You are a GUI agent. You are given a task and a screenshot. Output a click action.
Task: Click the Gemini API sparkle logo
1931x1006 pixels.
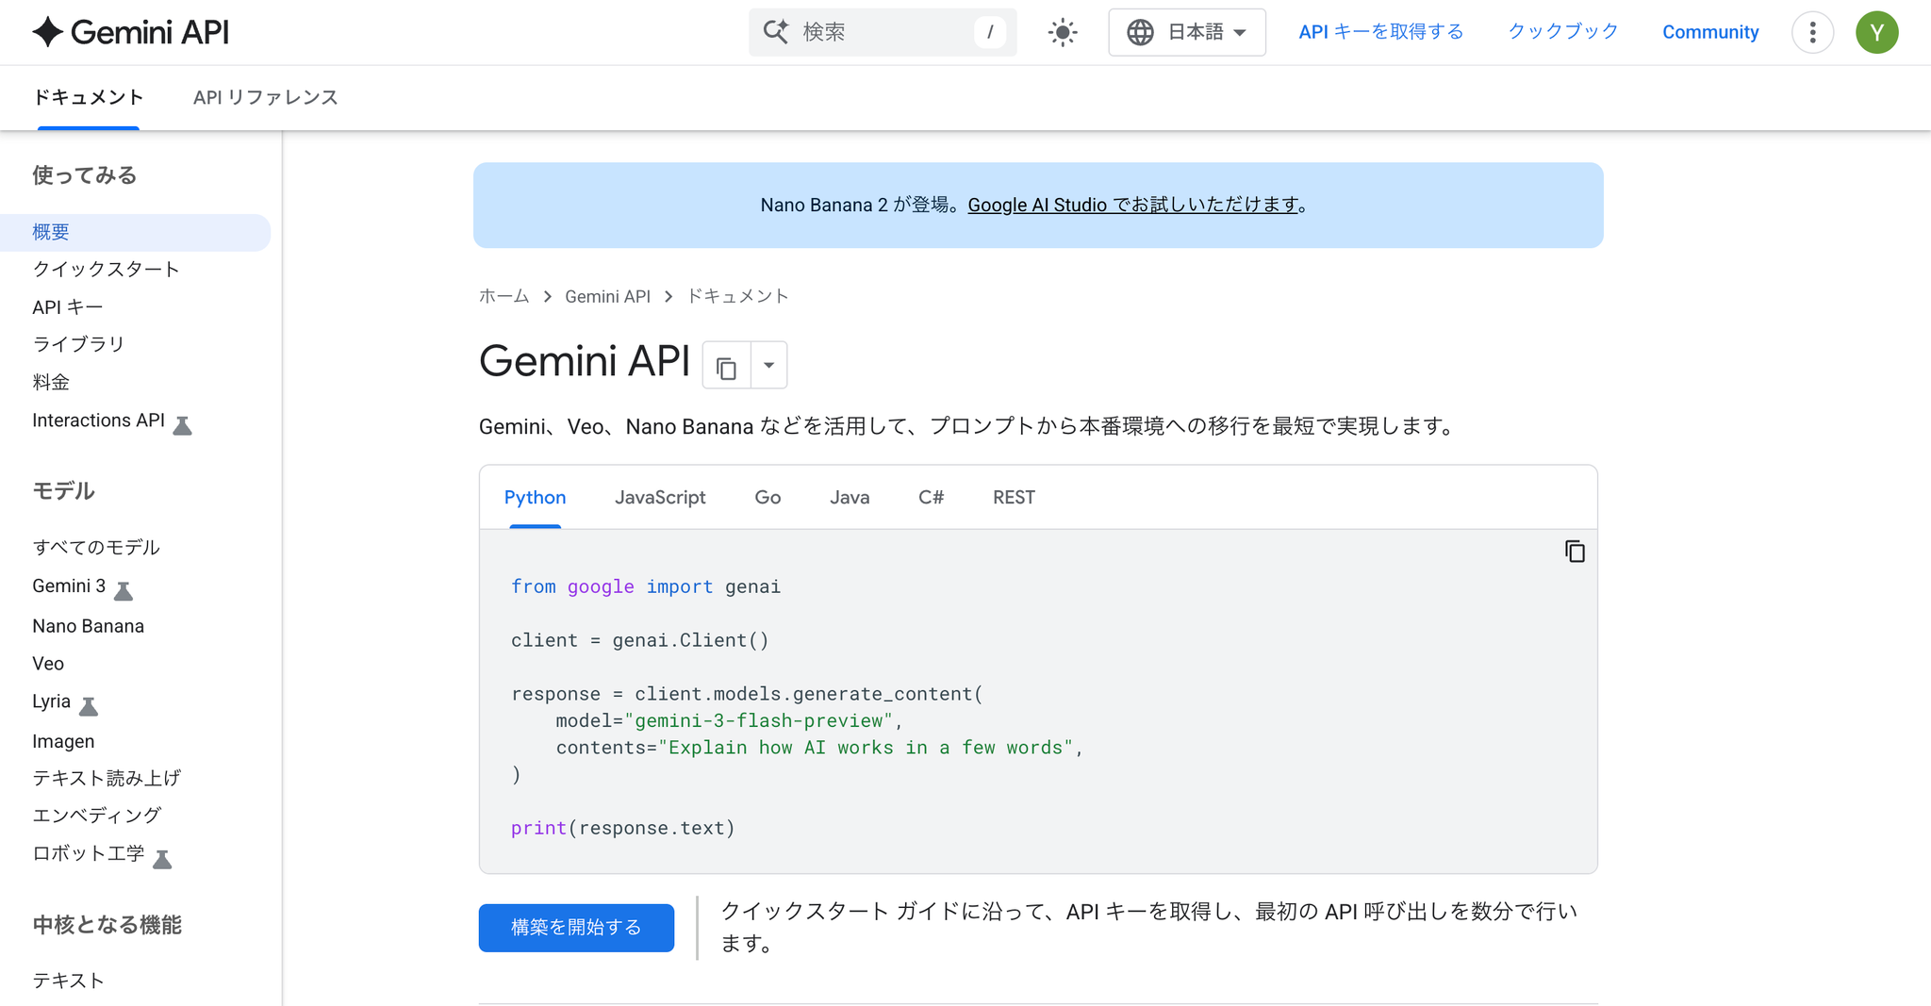48,32
